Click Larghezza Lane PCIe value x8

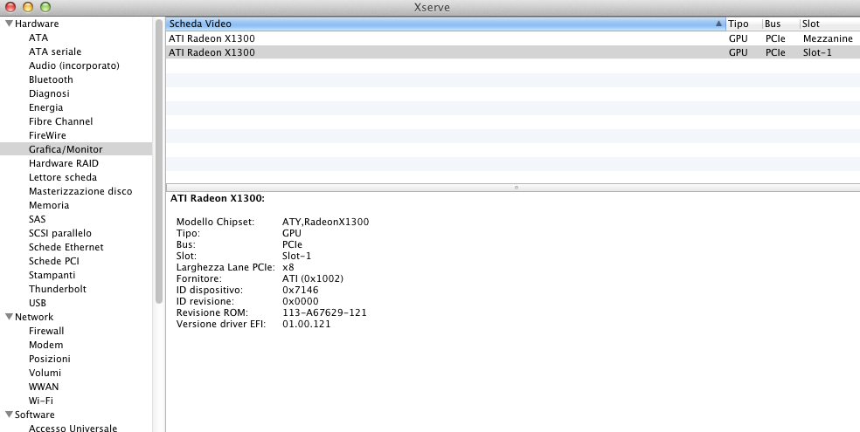coord(288,267)
